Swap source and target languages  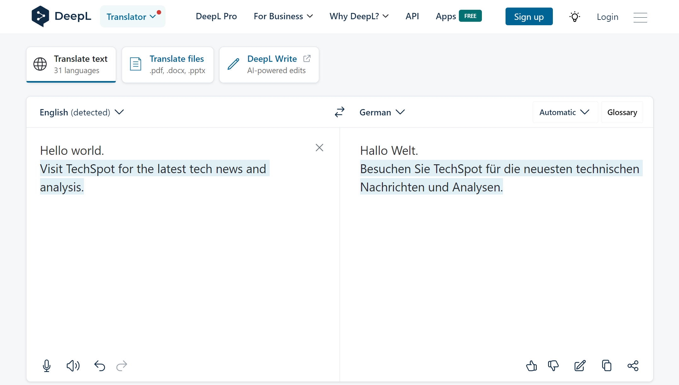[x=340, y=112]
